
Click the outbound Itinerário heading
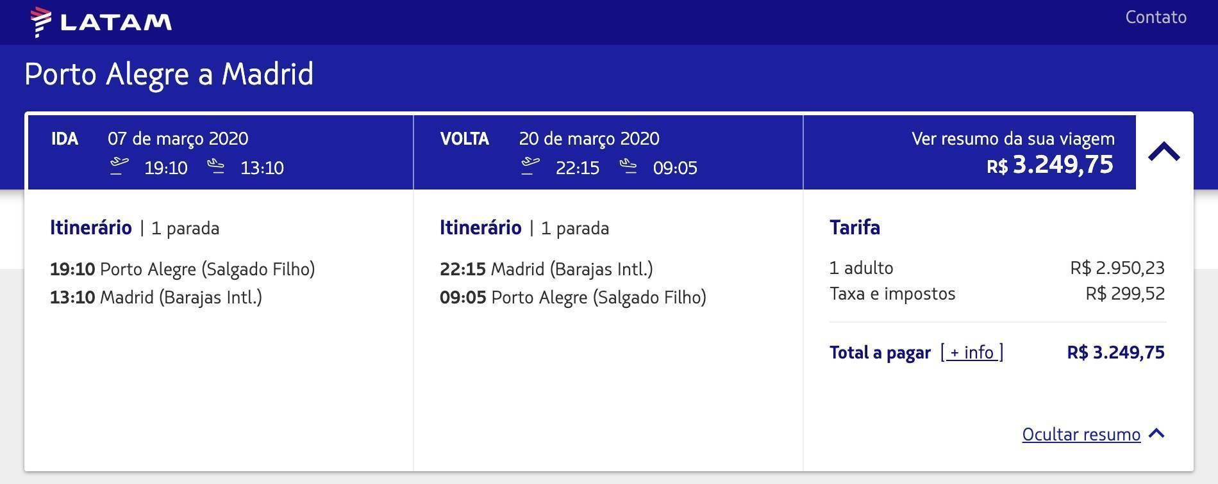click(91, 227)
